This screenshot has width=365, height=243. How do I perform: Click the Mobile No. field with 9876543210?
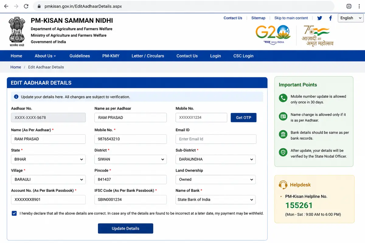pos(130,139)
